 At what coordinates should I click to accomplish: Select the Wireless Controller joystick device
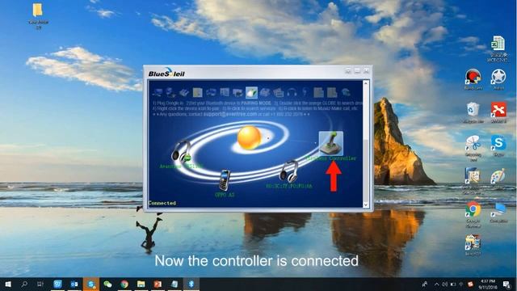331,144
